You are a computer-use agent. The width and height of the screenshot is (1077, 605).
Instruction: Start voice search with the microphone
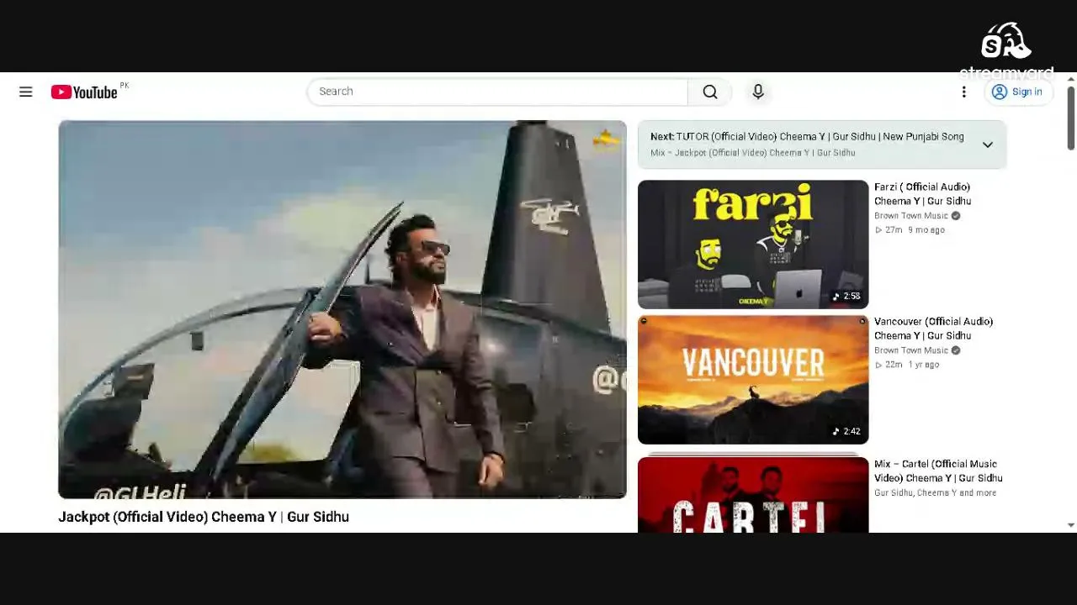coord(758,92)
